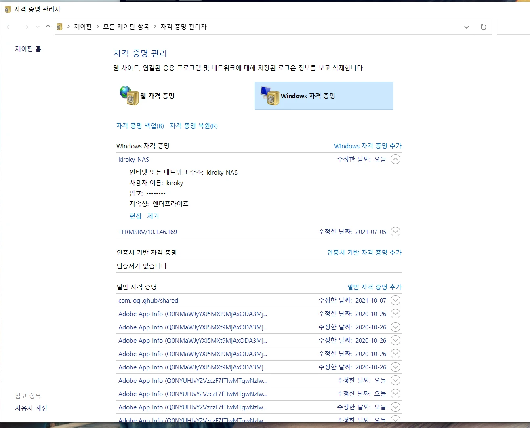Collapse the kiroky_NAS credential entry
530x428 pixels.
pyautogui.click(x=395, y=159)
